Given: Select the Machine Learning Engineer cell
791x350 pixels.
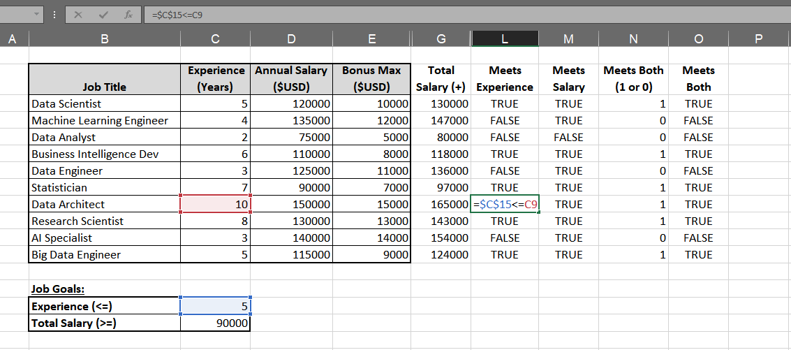Looking at the screenshot, I should click(x=105, y=120).
